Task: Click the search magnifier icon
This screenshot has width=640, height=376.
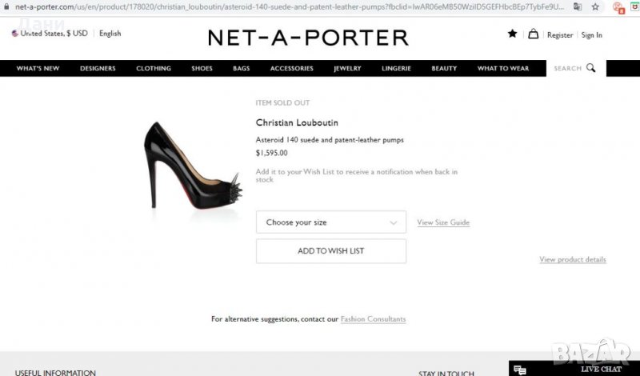Action: point(590,68)
